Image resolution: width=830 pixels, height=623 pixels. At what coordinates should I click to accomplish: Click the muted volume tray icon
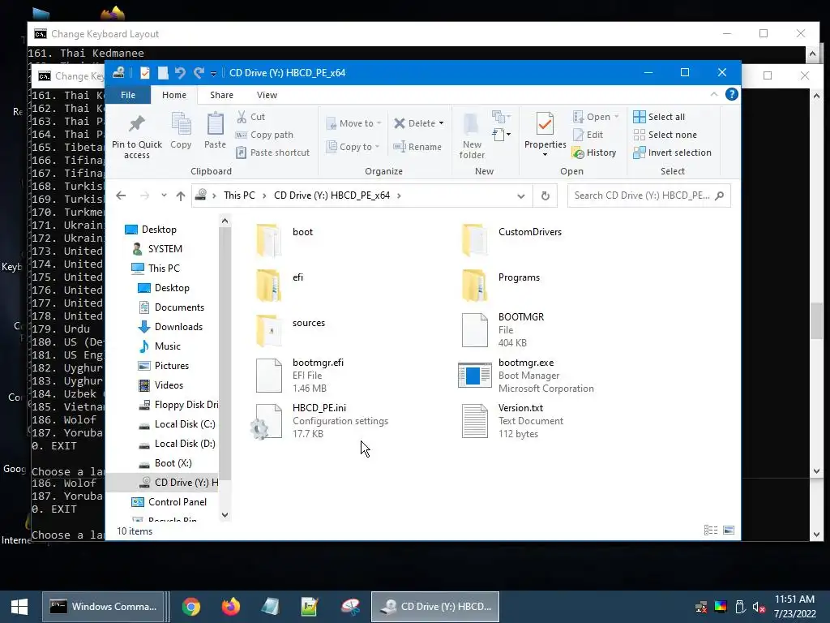point(759,607)
